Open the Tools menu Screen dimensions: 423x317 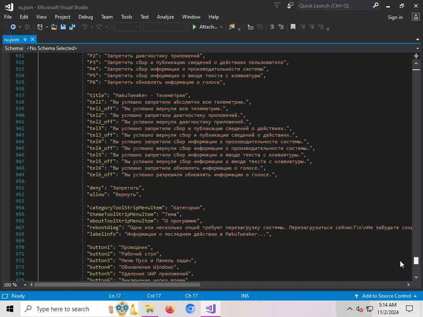[x=126, y=17]
